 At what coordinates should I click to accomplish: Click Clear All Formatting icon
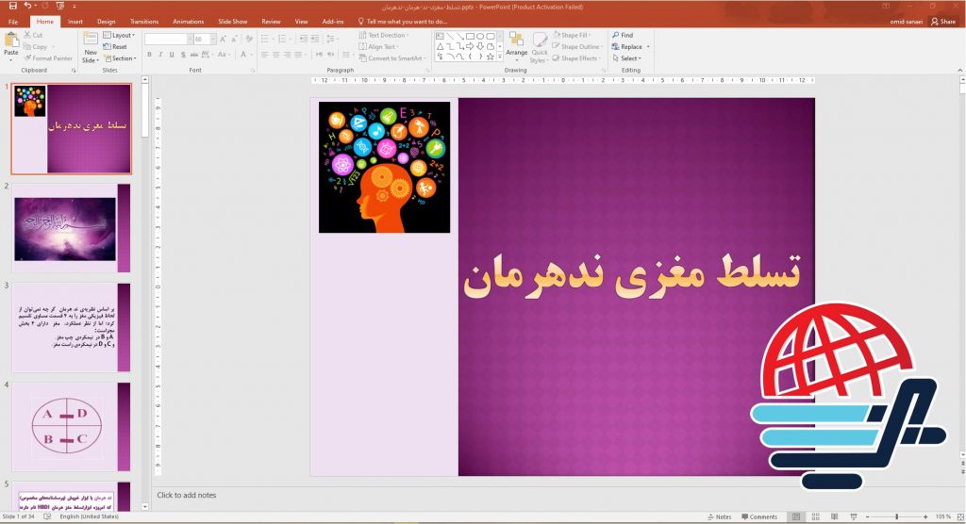[x=249, y=39]
